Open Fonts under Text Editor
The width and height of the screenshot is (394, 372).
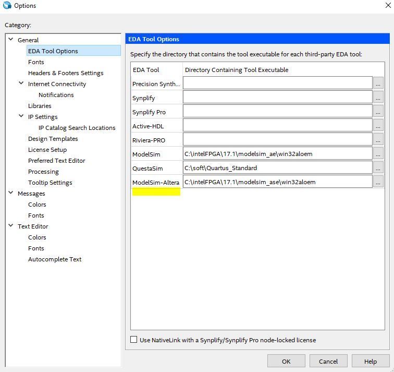tap(36, 248)
